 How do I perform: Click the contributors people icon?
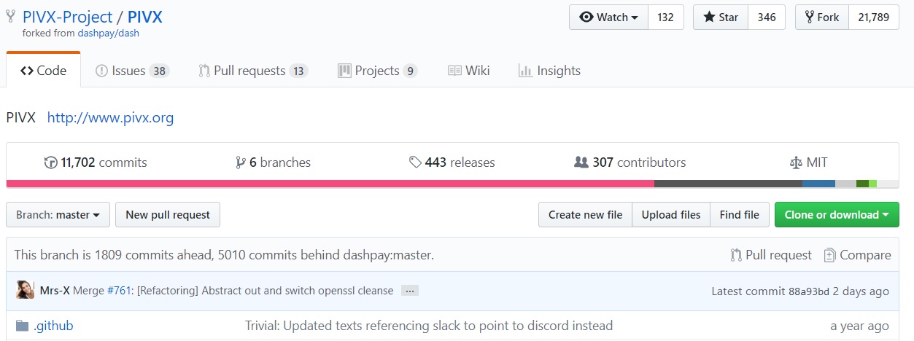point(581,162)
